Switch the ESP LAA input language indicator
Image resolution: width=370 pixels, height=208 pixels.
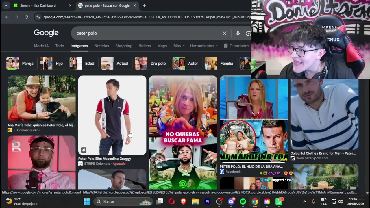coord(324,201)
